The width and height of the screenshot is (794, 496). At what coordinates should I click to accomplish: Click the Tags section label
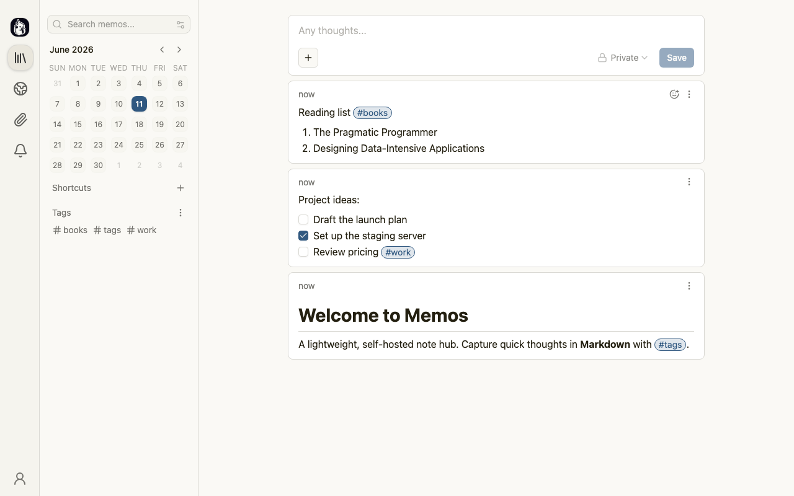[x=61, y=213]
